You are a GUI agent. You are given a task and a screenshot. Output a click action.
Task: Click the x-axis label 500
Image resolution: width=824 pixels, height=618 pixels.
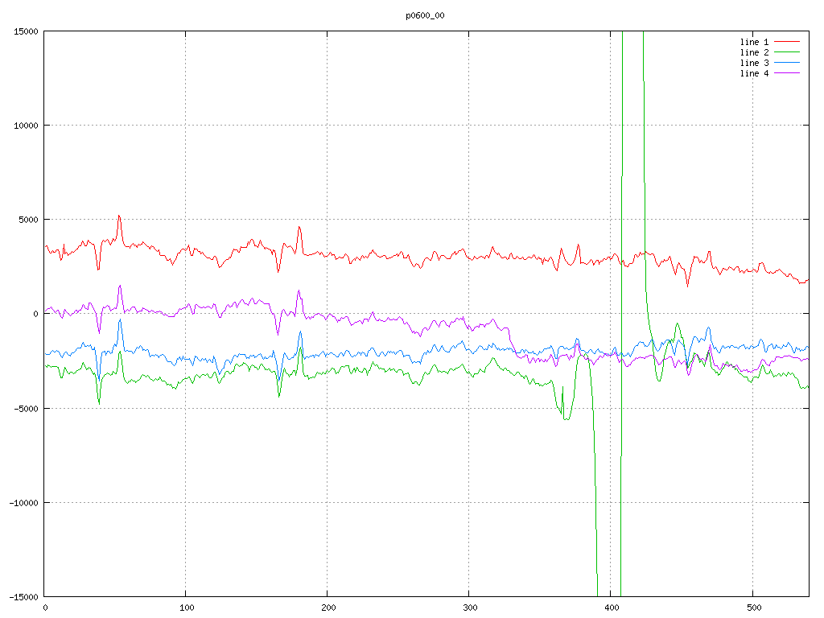[753, 608]
